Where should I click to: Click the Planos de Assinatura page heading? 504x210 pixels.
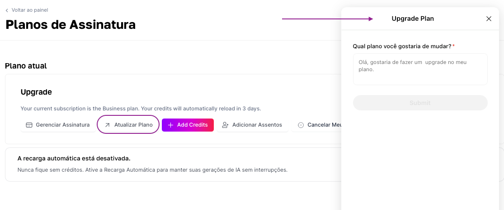[x=71, y=24]
